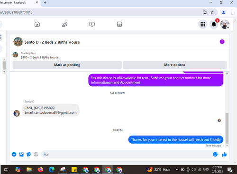The image size is (237, 174).
Task: Click the 'Thanks for your interest' blue message
Action: (x=176, y=139)
